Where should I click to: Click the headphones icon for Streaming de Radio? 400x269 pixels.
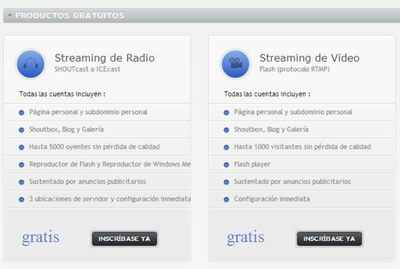[31, 64]
